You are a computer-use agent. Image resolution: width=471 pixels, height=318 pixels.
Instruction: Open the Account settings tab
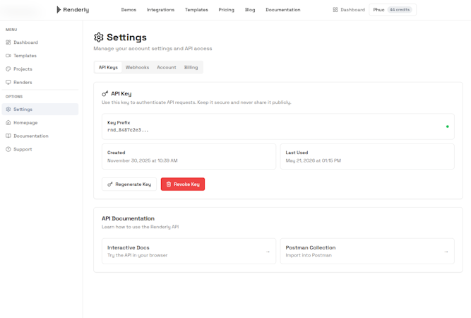pyautogui.click(x=167, y=67)
